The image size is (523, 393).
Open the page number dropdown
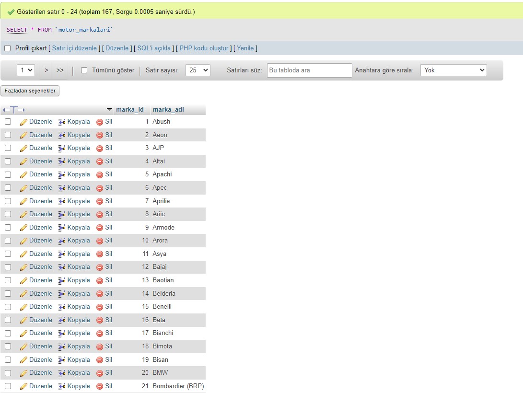coord(26,70)
